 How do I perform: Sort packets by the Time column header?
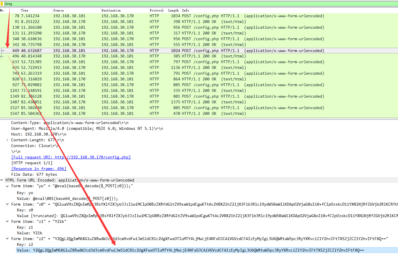coord(25,10)
